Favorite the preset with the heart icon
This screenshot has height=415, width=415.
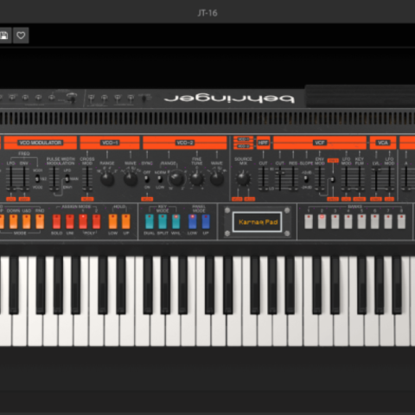(x=21, y=35)
